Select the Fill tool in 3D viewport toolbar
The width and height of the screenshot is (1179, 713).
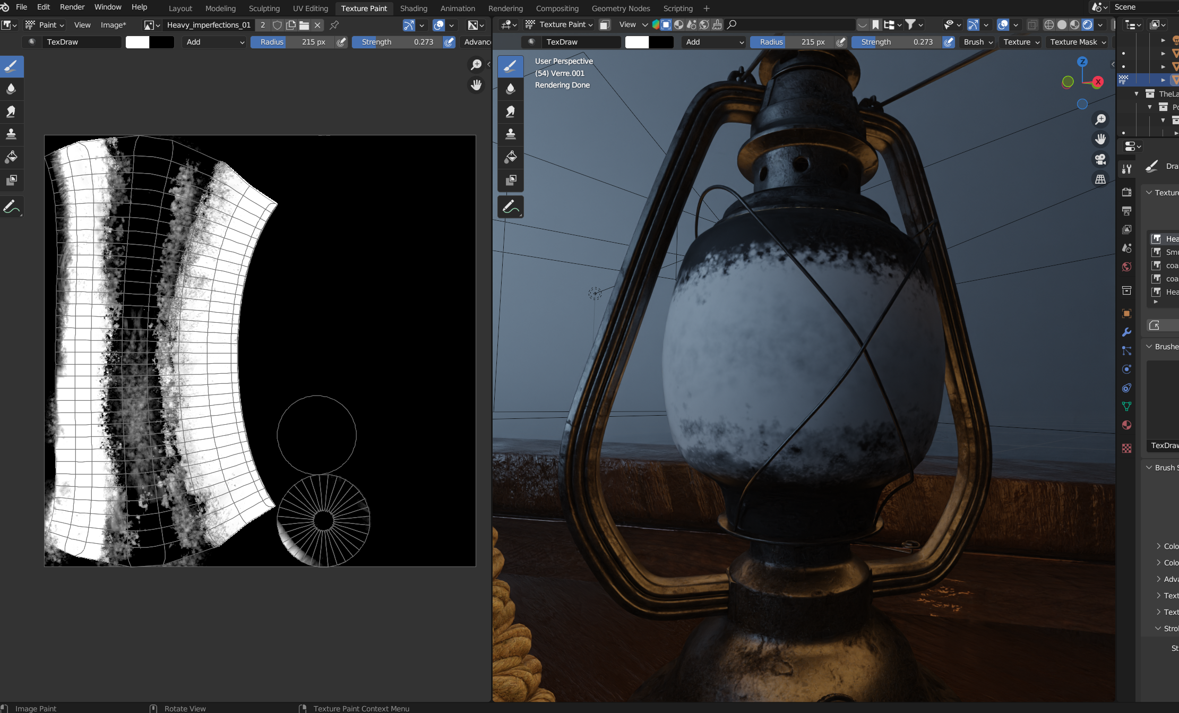click(510, 157)
